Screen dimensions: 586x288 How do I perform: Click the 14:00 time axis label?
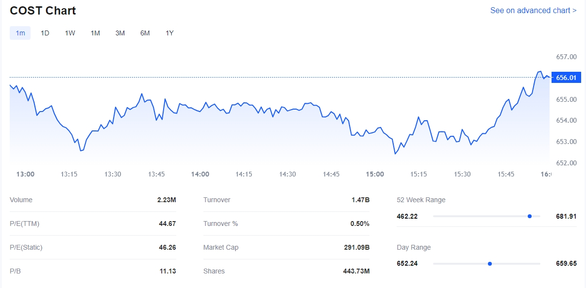point(200,174)
